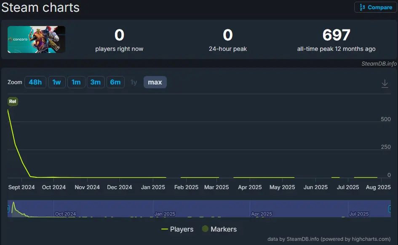Screen dimensions: 398x245
Task: Toggle the Players series in the legend
Action: click(x=177, y=229)
